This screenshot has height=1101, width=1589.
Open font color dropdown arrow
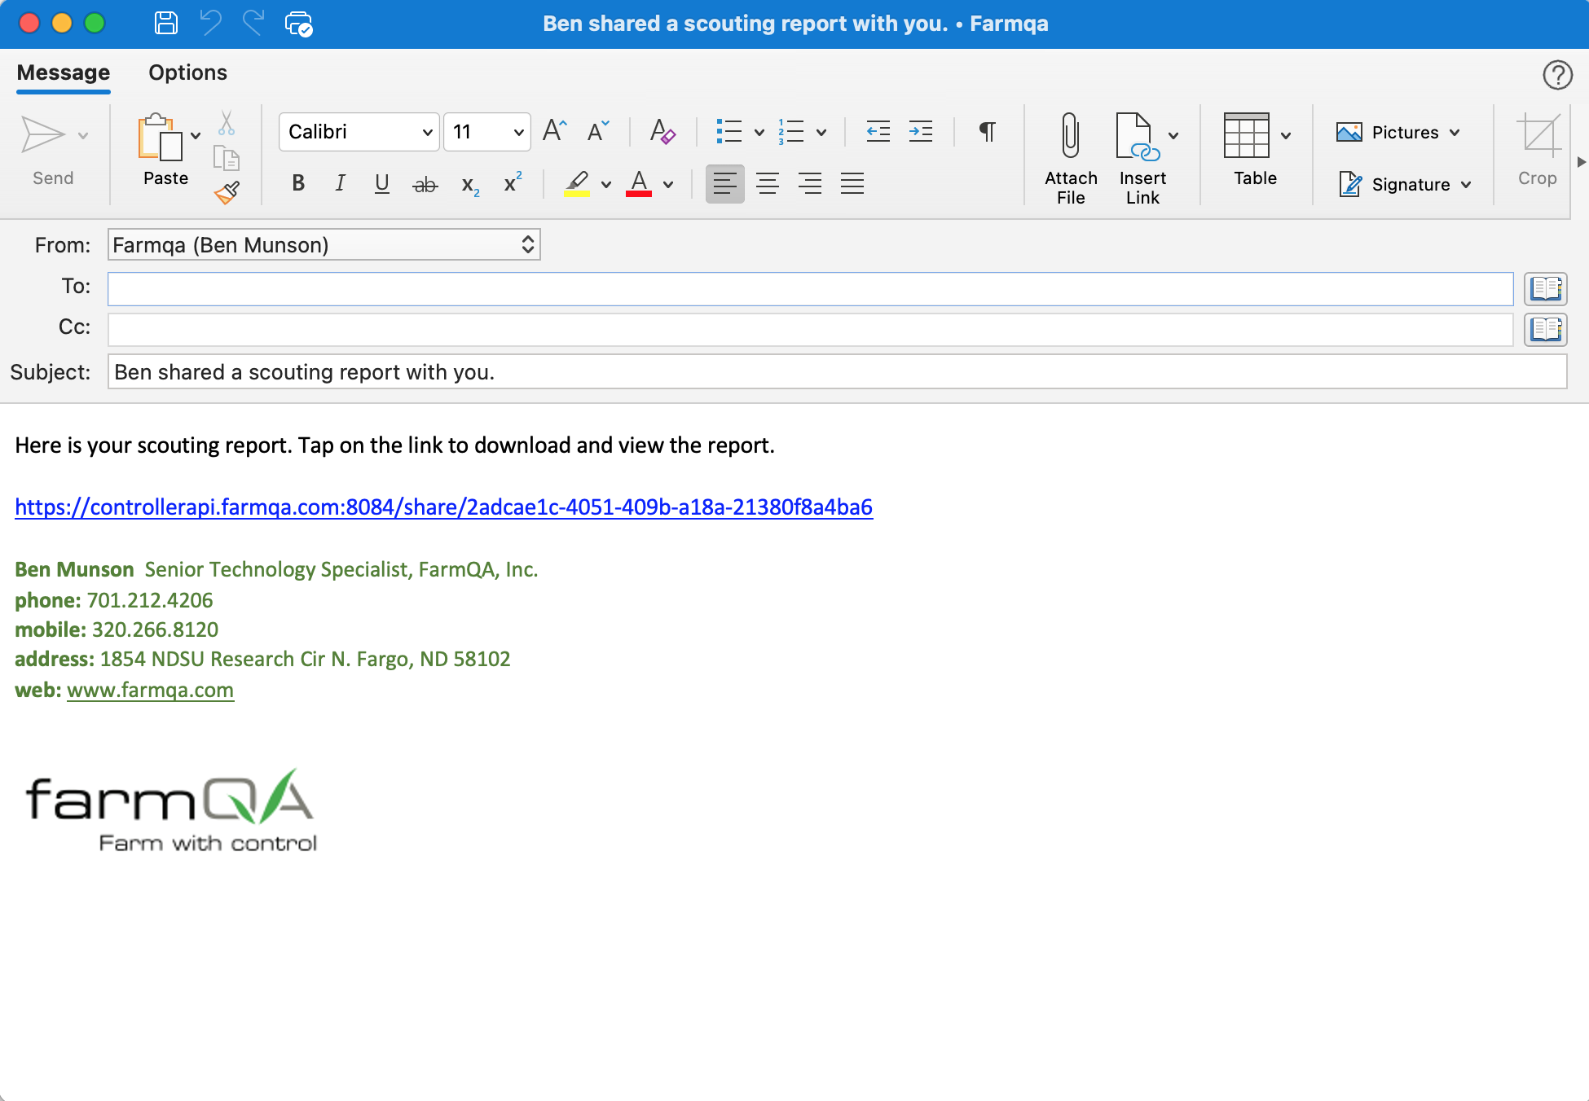pyautogui.click(x=667, y=185)
